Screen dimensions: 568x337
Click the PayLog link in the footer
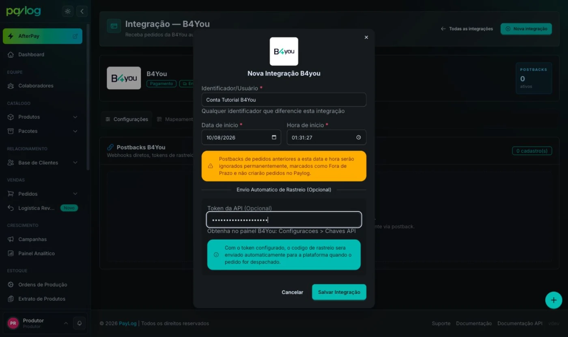(x=128, y=323)
